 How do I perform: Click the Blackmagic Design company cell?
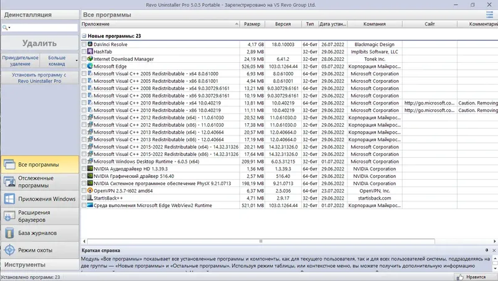coord(375,44)
